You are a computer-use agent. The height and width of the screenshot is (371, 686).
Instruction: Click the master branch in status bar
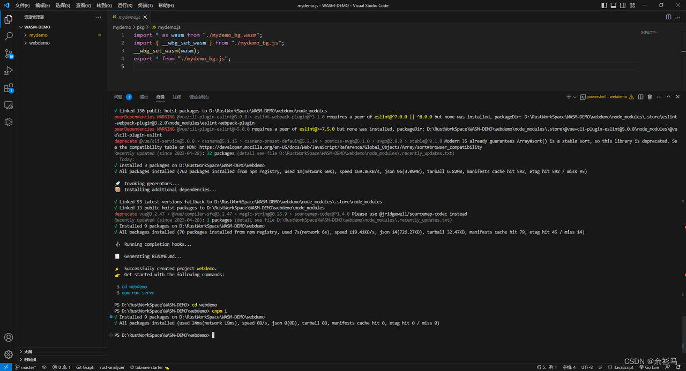26,367
